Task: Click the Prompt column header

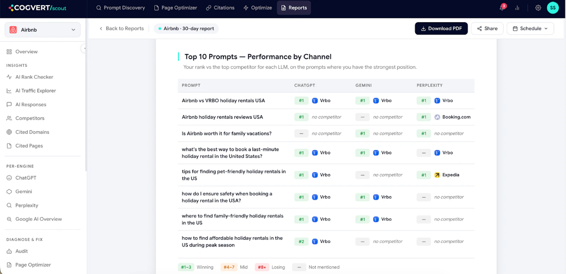Action: [191, 85]
